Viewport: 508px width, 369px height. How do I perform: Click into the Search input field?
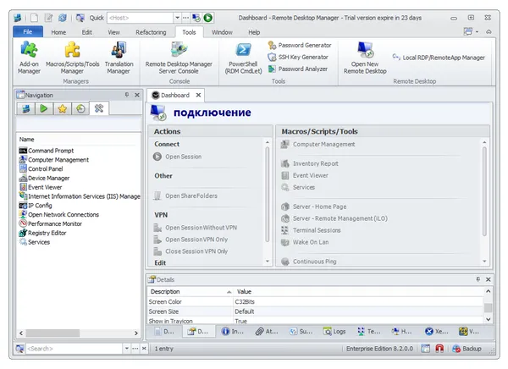[74, 349]
